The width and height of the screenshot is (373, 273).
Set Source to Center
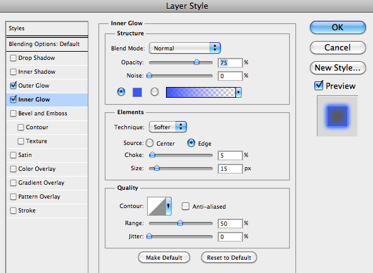pyautogui.click(x=150, y=143)
